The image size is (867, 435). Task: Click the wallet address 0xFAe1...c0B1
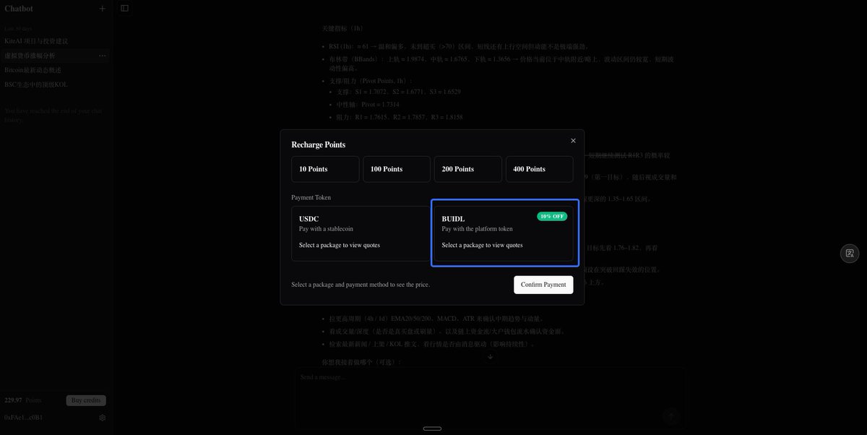pos(24,418)
